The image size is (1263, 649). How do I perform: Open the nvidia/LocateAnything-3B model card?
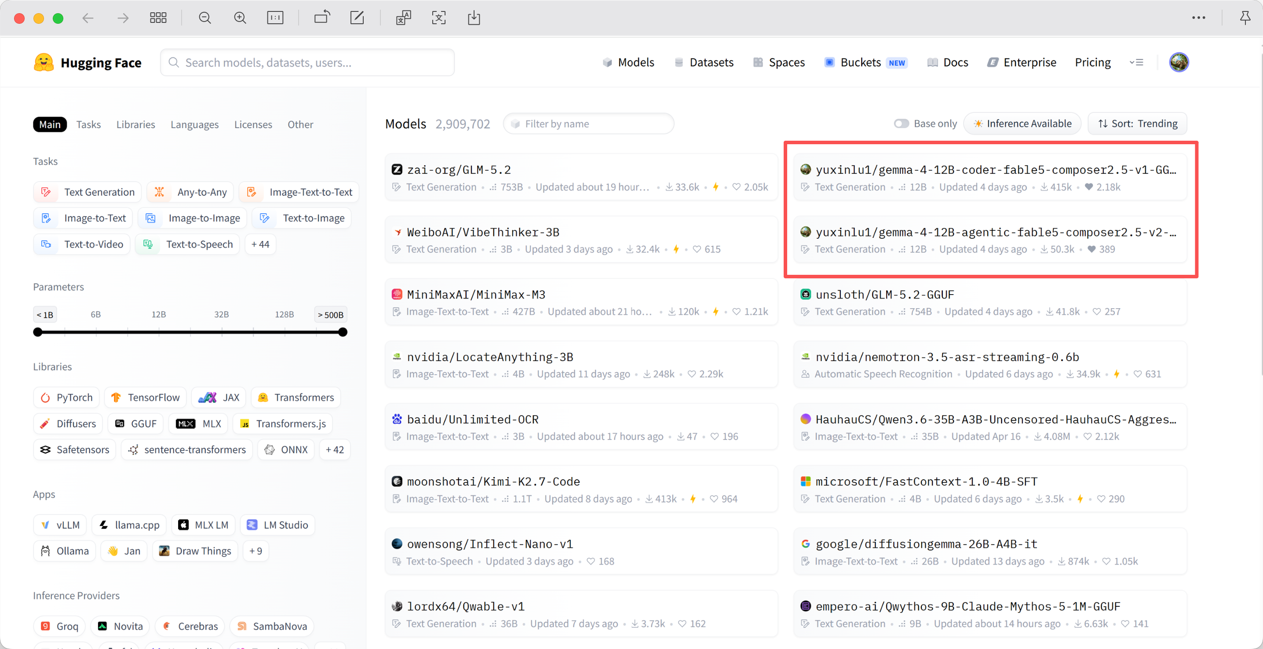(x=581, y=364)
